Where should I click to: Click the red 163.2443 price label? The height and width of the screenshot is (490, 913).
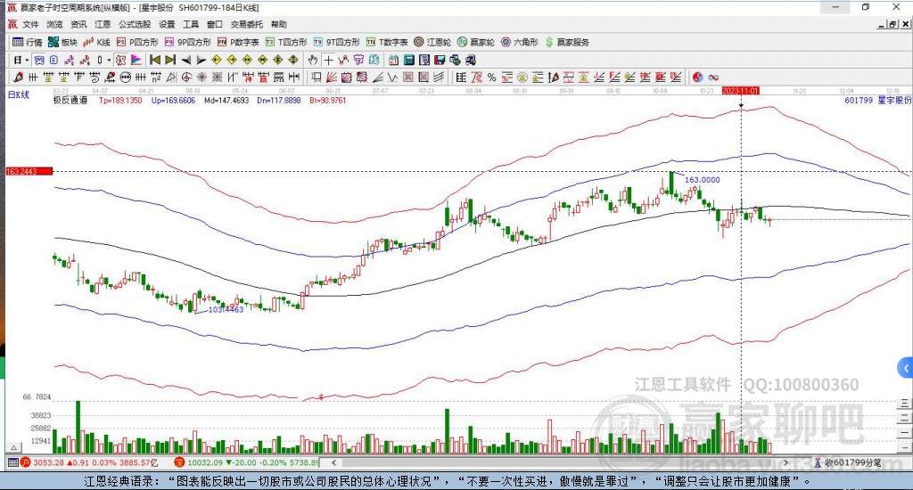tap(29, 171)
